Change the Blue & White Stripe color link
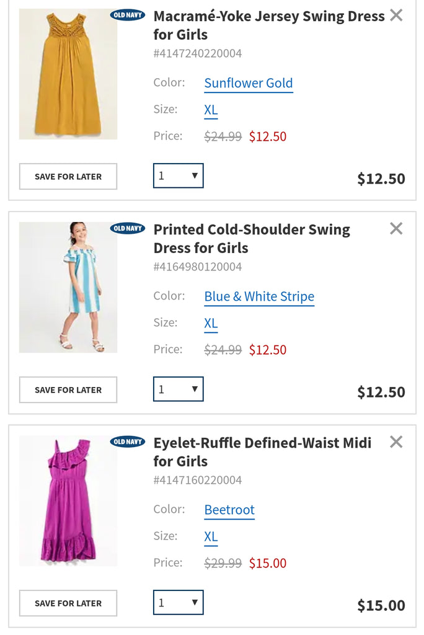The width and height of the screenshot is (424, 635). coord(259,296)
